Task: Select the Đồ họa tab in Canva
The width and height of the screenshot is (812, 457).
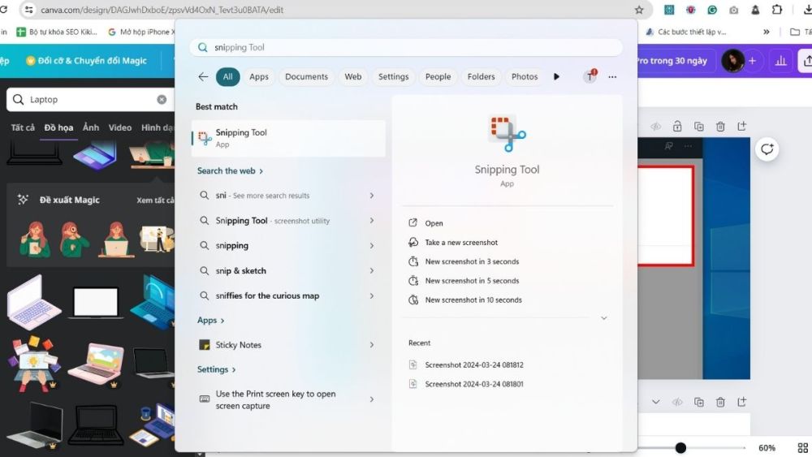Action: click(x=58, y=127)
